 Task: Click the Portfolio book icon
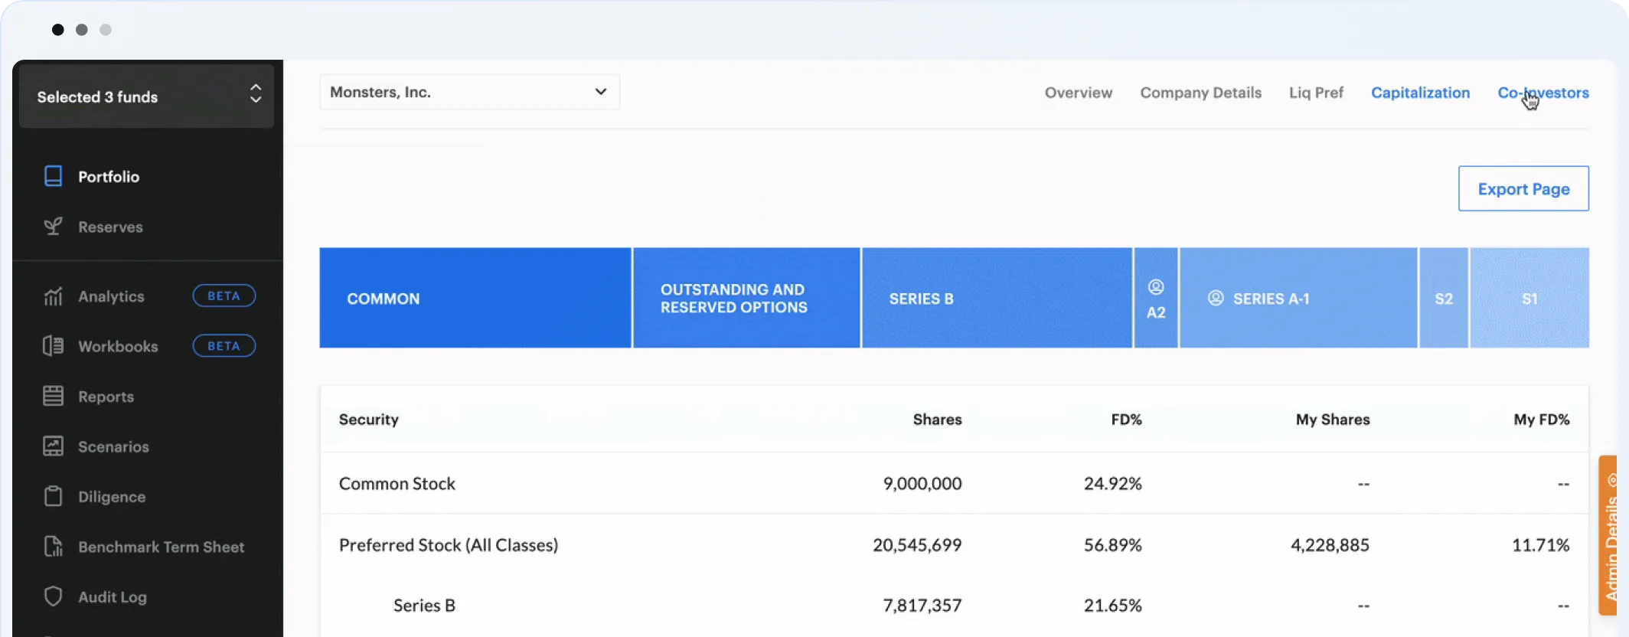[53, 176]
